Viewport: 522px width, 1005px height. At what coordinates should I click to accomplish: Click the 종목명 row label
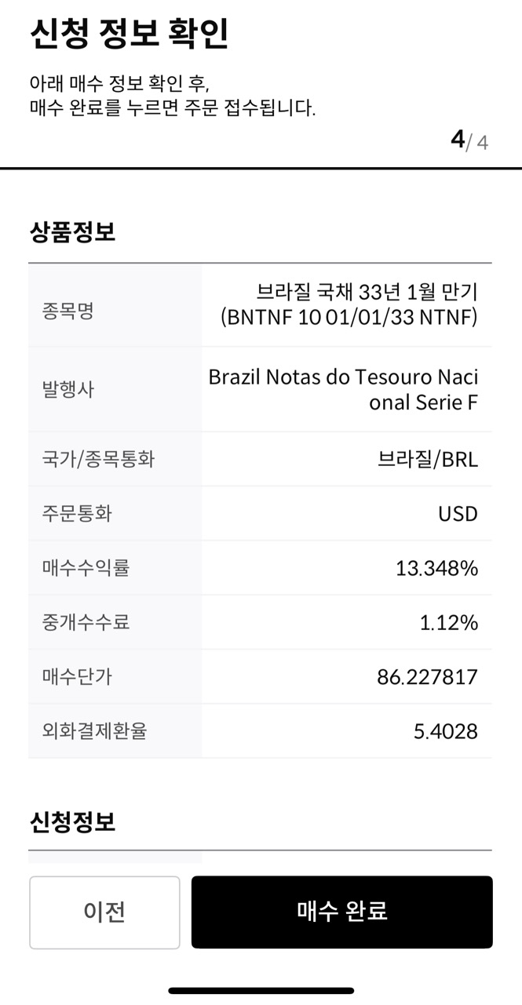click(x=68, y=311)
